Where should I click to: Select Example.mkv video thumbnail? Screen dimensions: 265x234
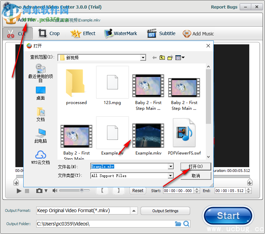coord(148,135)
